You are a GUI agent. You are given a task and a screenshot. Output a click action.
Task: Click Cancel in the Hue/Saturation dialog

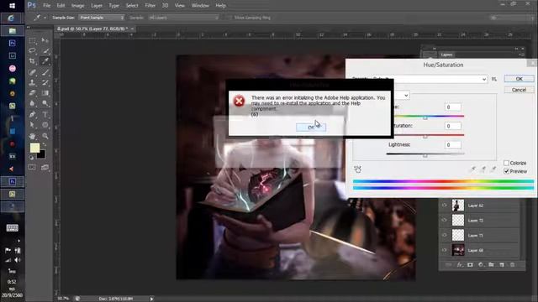tap(520, 90)
